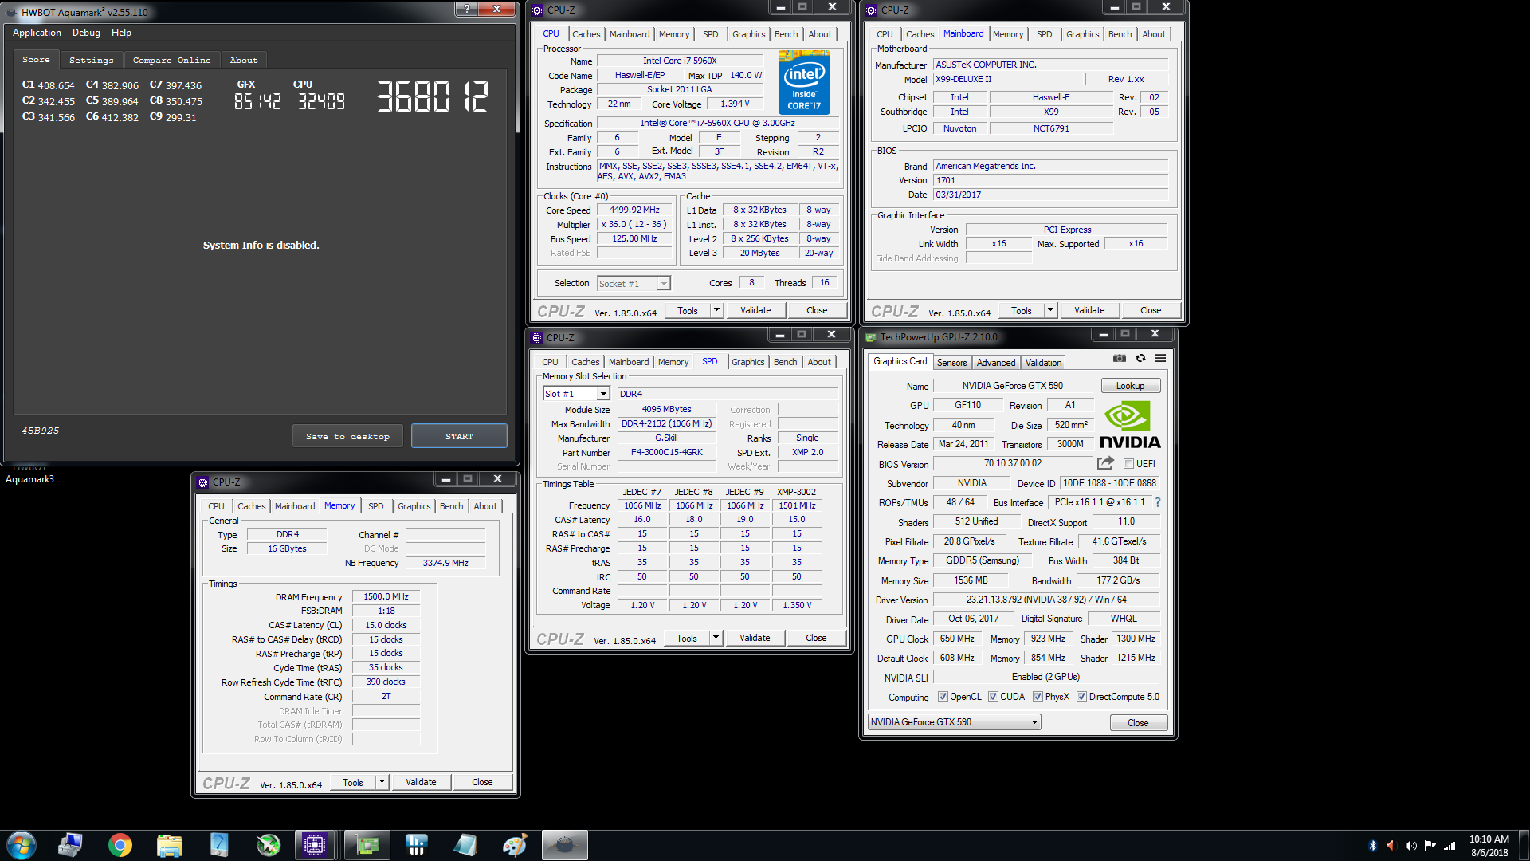The width and height of the screenshot is (1530, 861).
Task: Open the Debug menu in Aquamark
Action: pyautogui.click(x=86, y=33)
